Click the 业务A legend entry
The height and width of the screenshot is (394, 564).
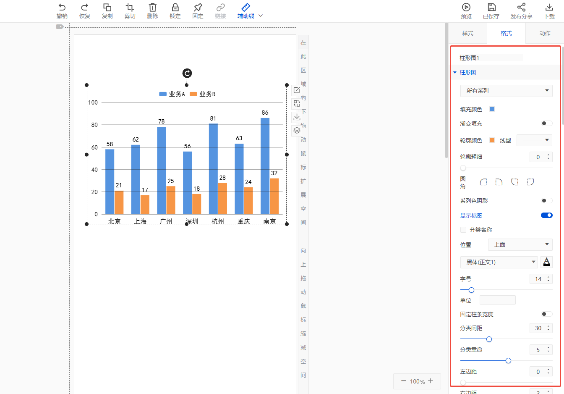[x=172, y=94]
